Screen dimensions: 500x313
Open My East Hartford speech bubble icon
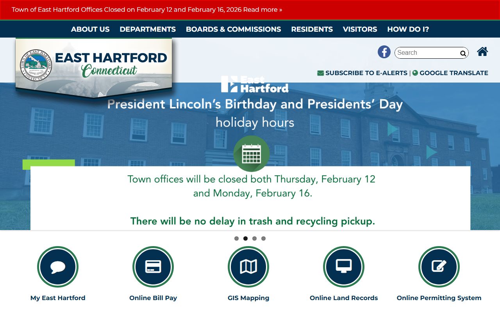click(x=58, y=267)
